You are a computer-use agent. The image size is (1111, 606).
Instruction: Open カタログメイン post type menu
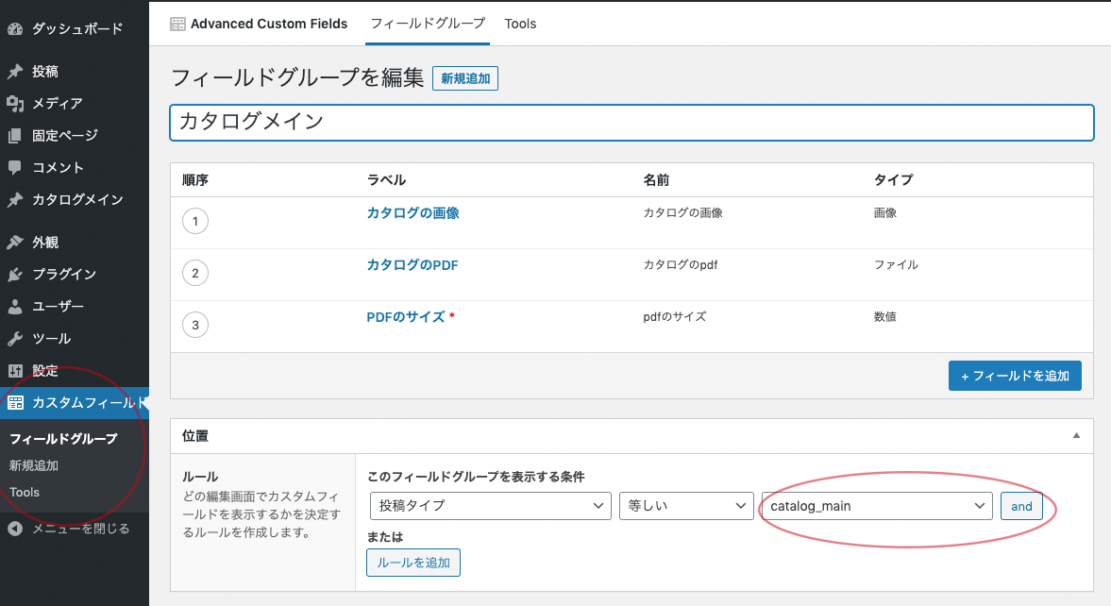pyautogui.click(x=77, y=200)
